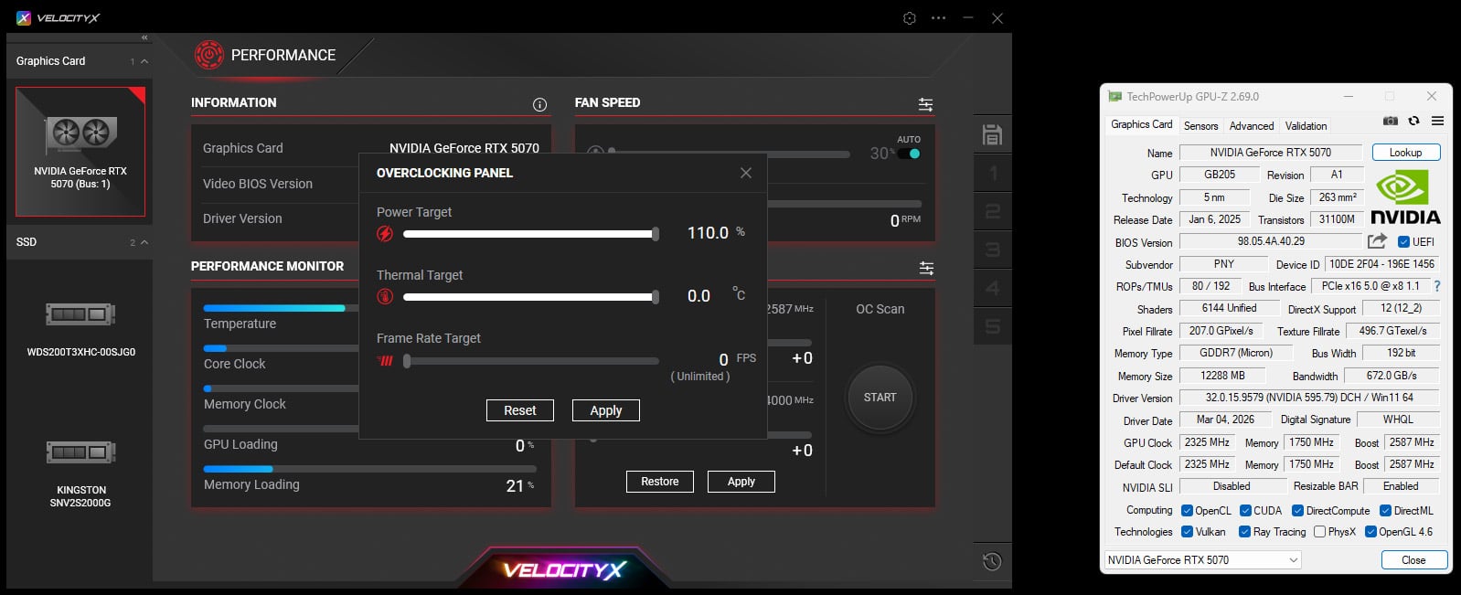The image size is (1461, 595).
Task: Switch to the Sensors tab
Action: (x=1200, y=126)
